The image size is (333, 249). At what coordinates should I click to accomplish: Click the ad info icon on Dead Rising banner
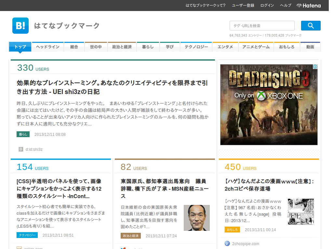coord(315,67)
